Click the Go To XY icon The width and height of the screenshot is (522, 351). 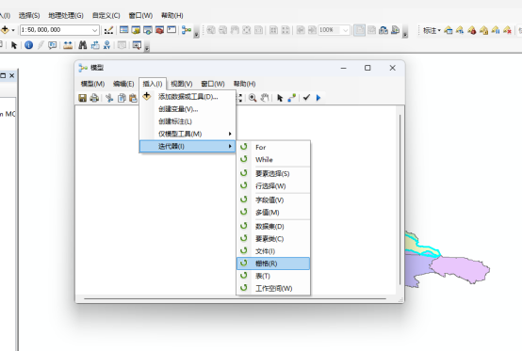click(x=106, y=45)
